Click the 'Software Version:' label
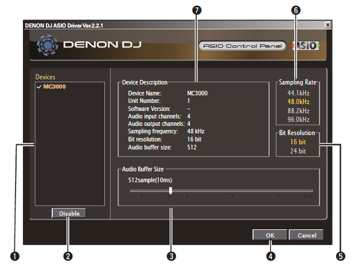Screen dimensions: 355x265 pos(150,109)
